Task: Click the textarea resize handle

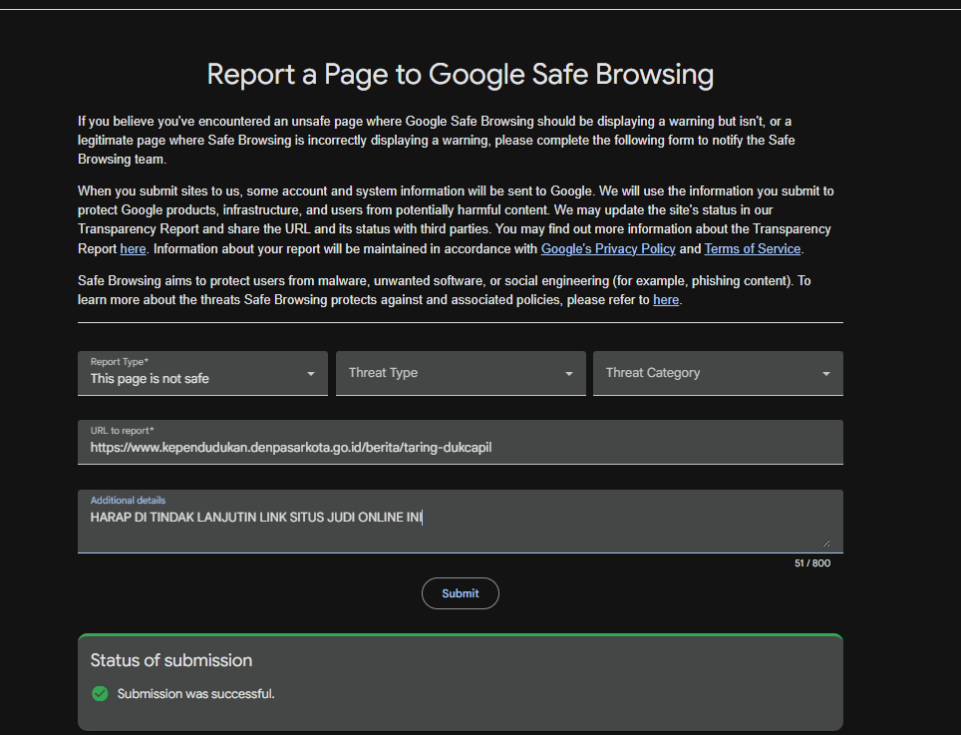Action: click(x=826, y=544)
